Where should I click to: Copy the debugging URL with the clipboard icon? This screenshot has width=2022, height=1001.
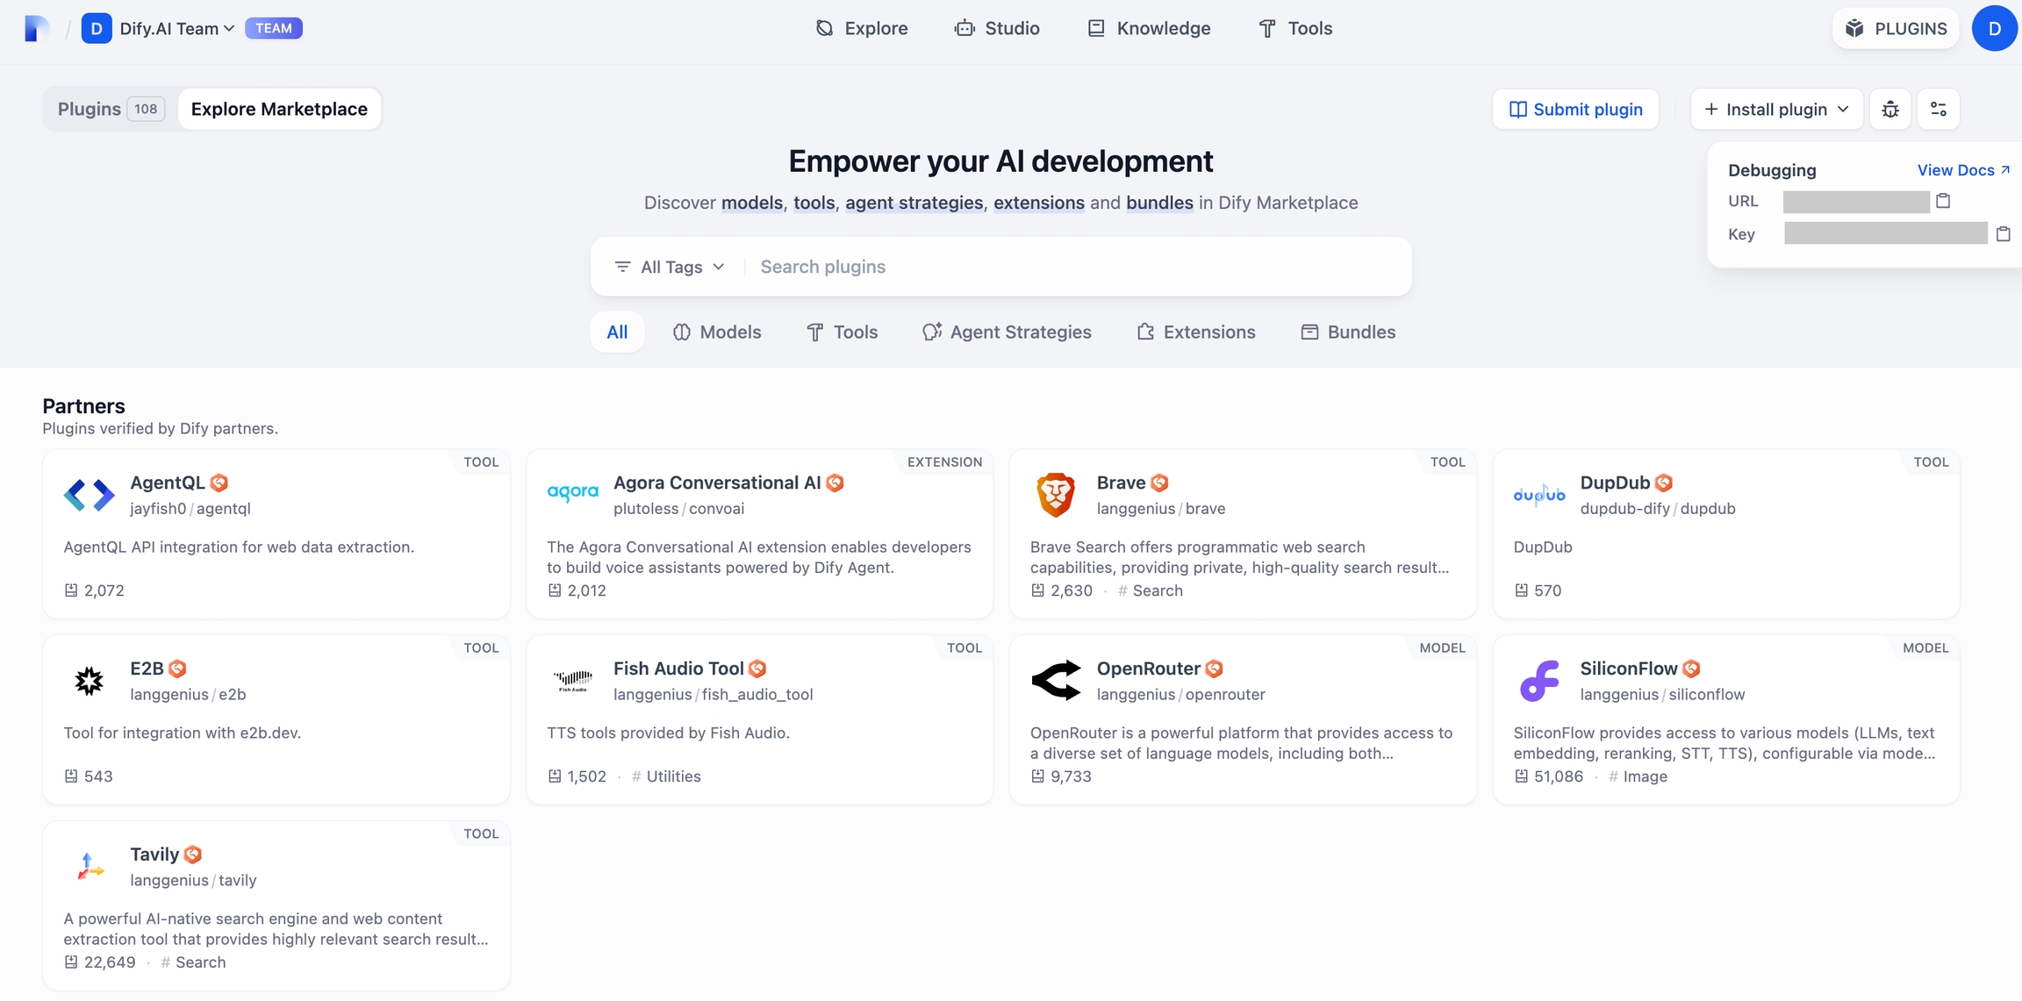click(1943, 201)
